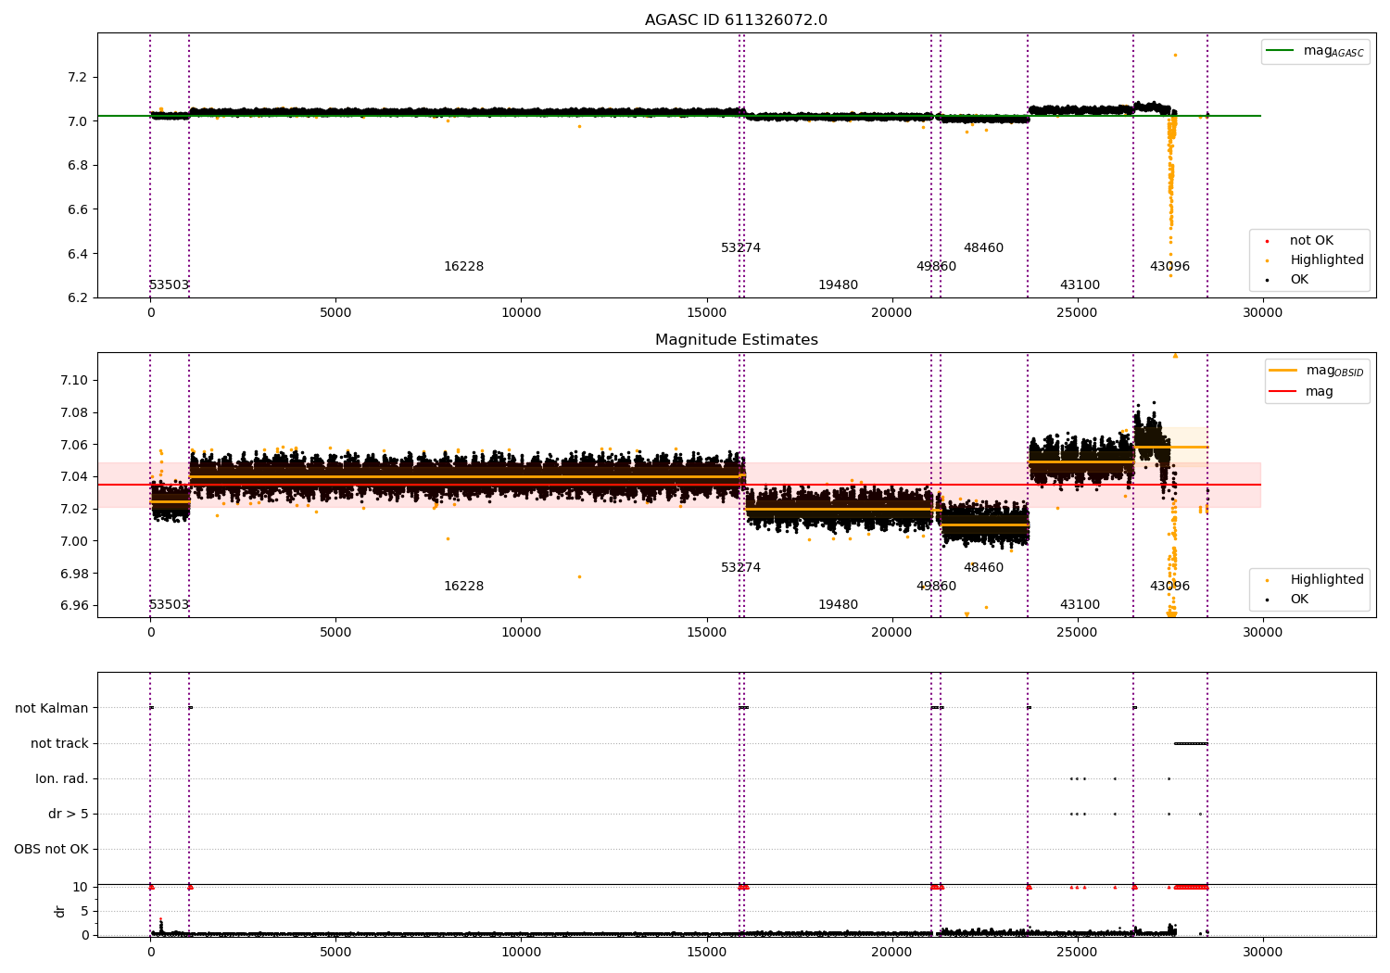Click obsid label 48460 in AGASC ID plot
Image resolution: width=1390 pixels, height=973 pixels.
pyautogui.click(x=983, y=248)
